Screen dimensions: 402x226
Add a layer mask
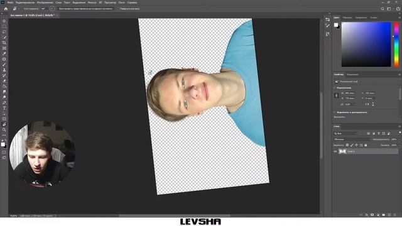point(372,215)
